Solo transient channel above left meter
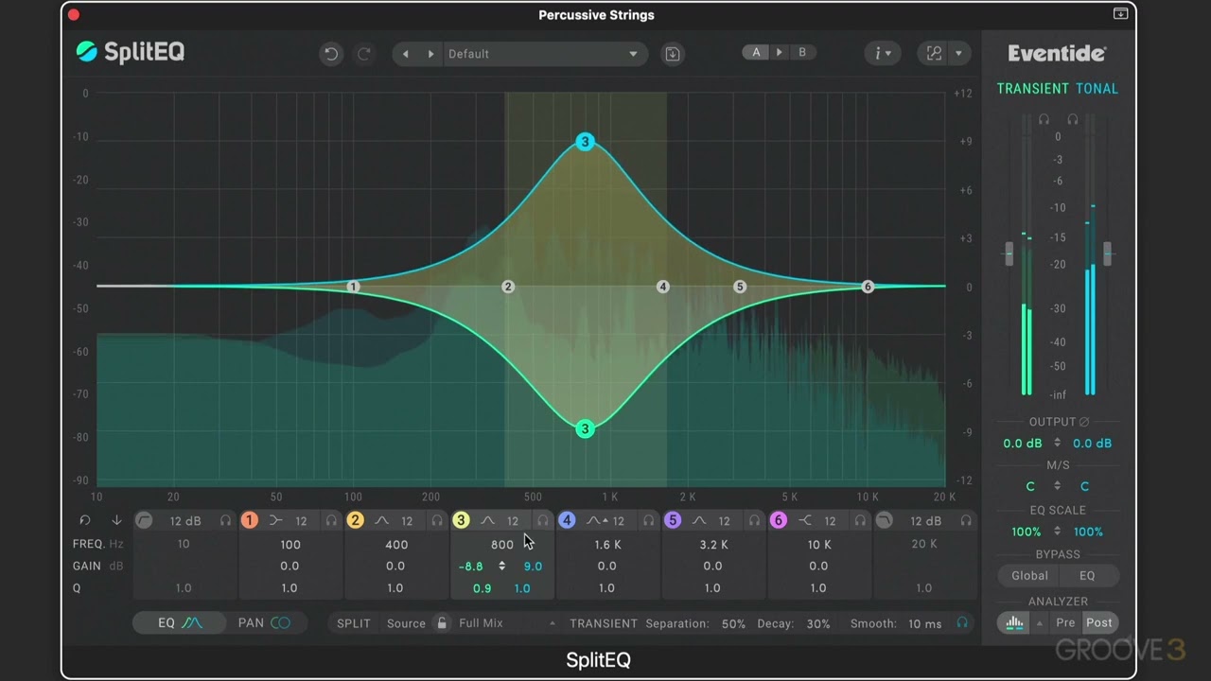 click(x=1044, y=120)
